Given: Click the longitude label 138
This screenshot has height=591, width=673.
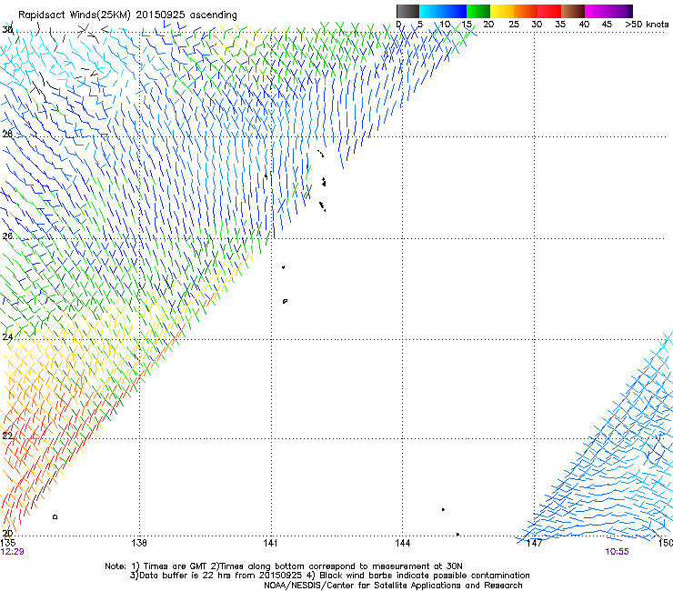Looking at the screenshot, I should pyautogui.click(x=138, y=543).
